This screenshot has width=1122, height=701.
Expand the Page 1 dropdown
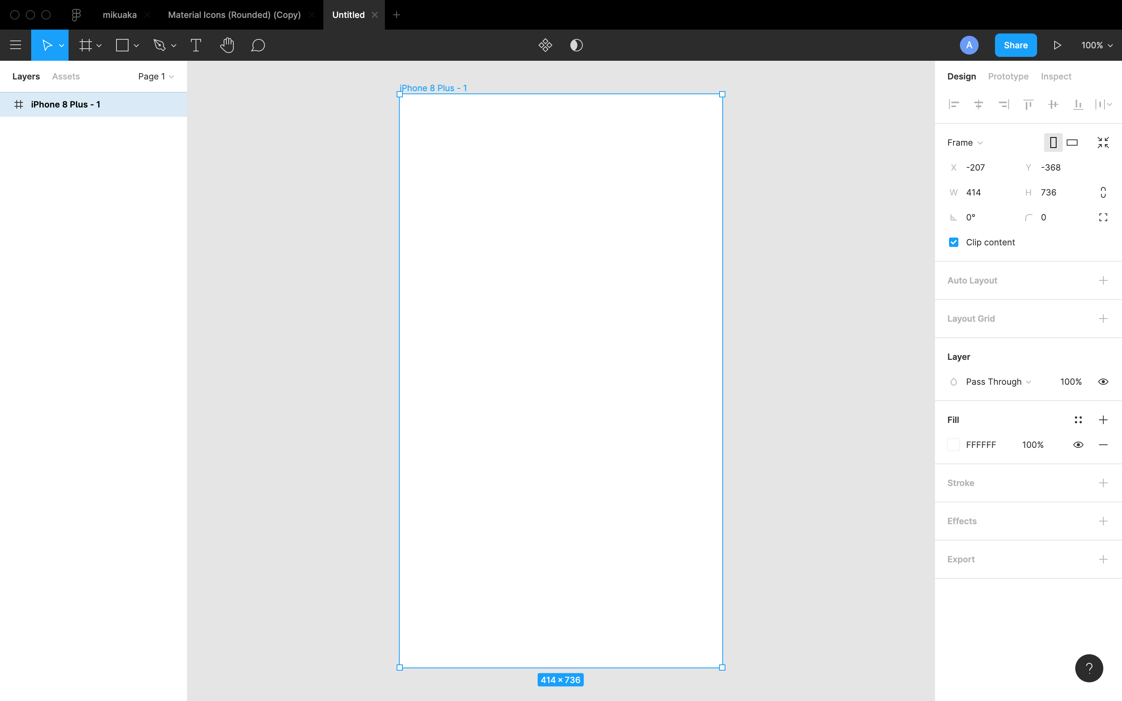156,76
